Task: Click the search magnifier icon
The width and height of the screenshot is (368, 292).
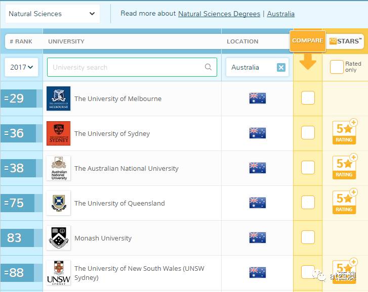Action: point(208,67)
